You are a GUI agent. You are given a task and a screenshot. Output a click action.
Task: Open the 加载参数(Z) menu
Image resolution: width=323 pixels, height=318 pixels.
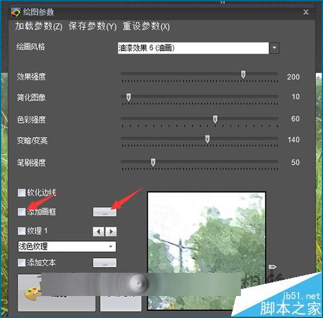coord(39,26)
